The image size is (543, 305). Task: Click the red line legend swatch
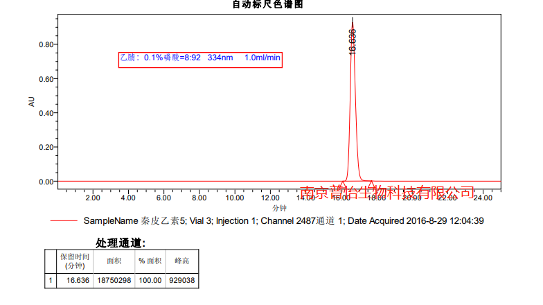tap(64, 221)
